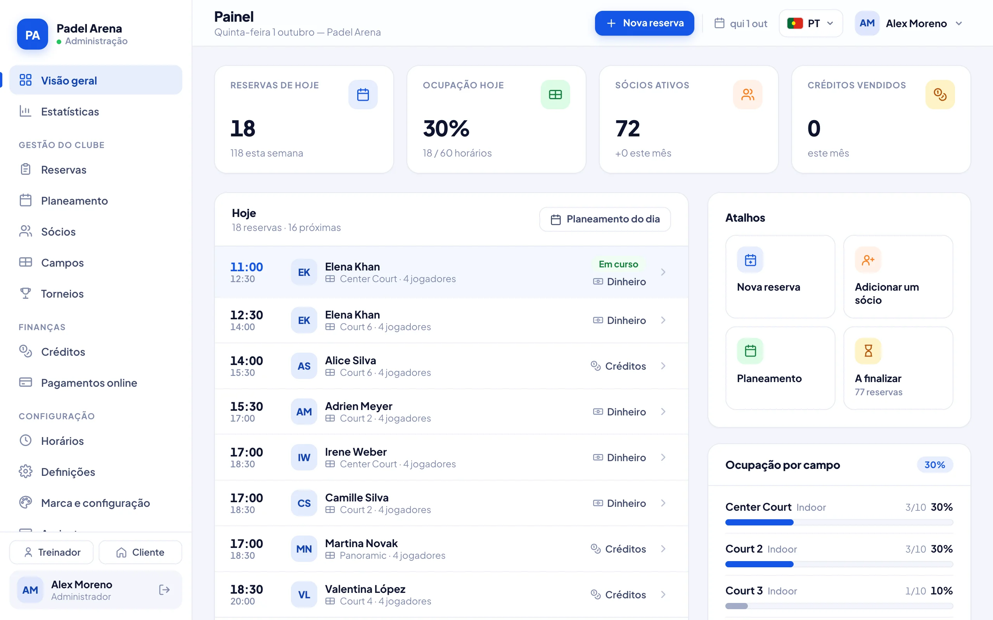Screen dimensions: 993x620
Task: Open the PT language dropdown
Action: (811, 23)
